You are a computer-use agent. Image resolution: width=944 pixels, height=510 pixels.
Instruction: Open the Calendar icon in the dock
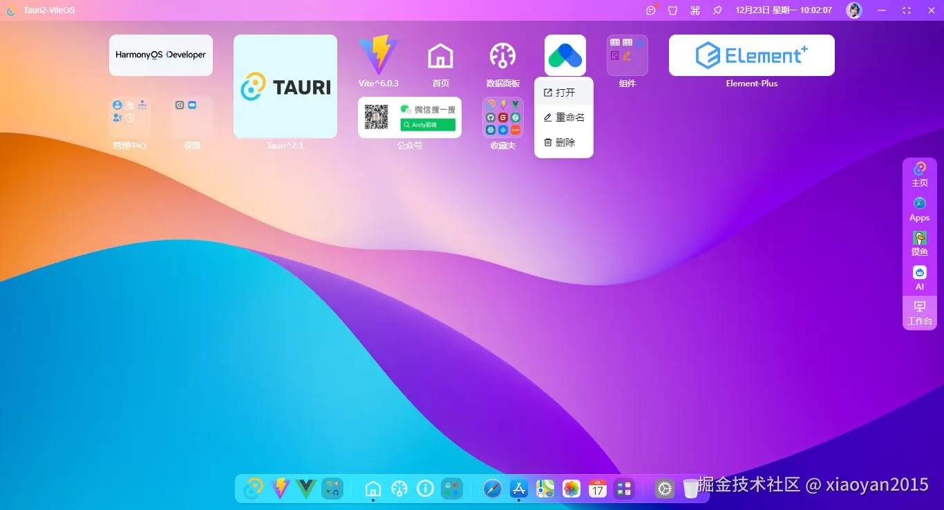[x=598, y=489]
